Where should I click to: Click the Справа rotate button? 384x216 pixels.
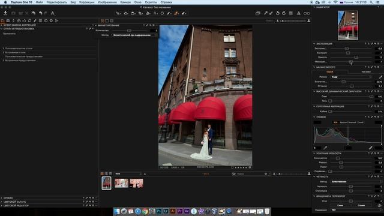pos(361,205)
